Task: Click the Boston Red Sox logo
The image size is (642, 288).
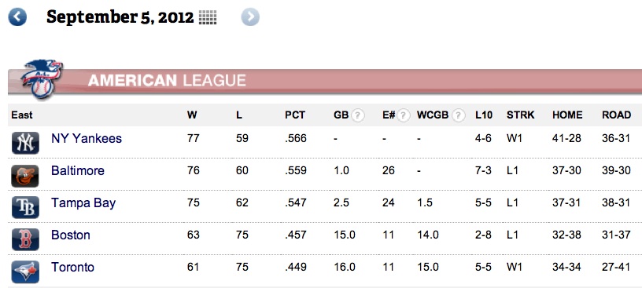Action: tap(25, 239)
